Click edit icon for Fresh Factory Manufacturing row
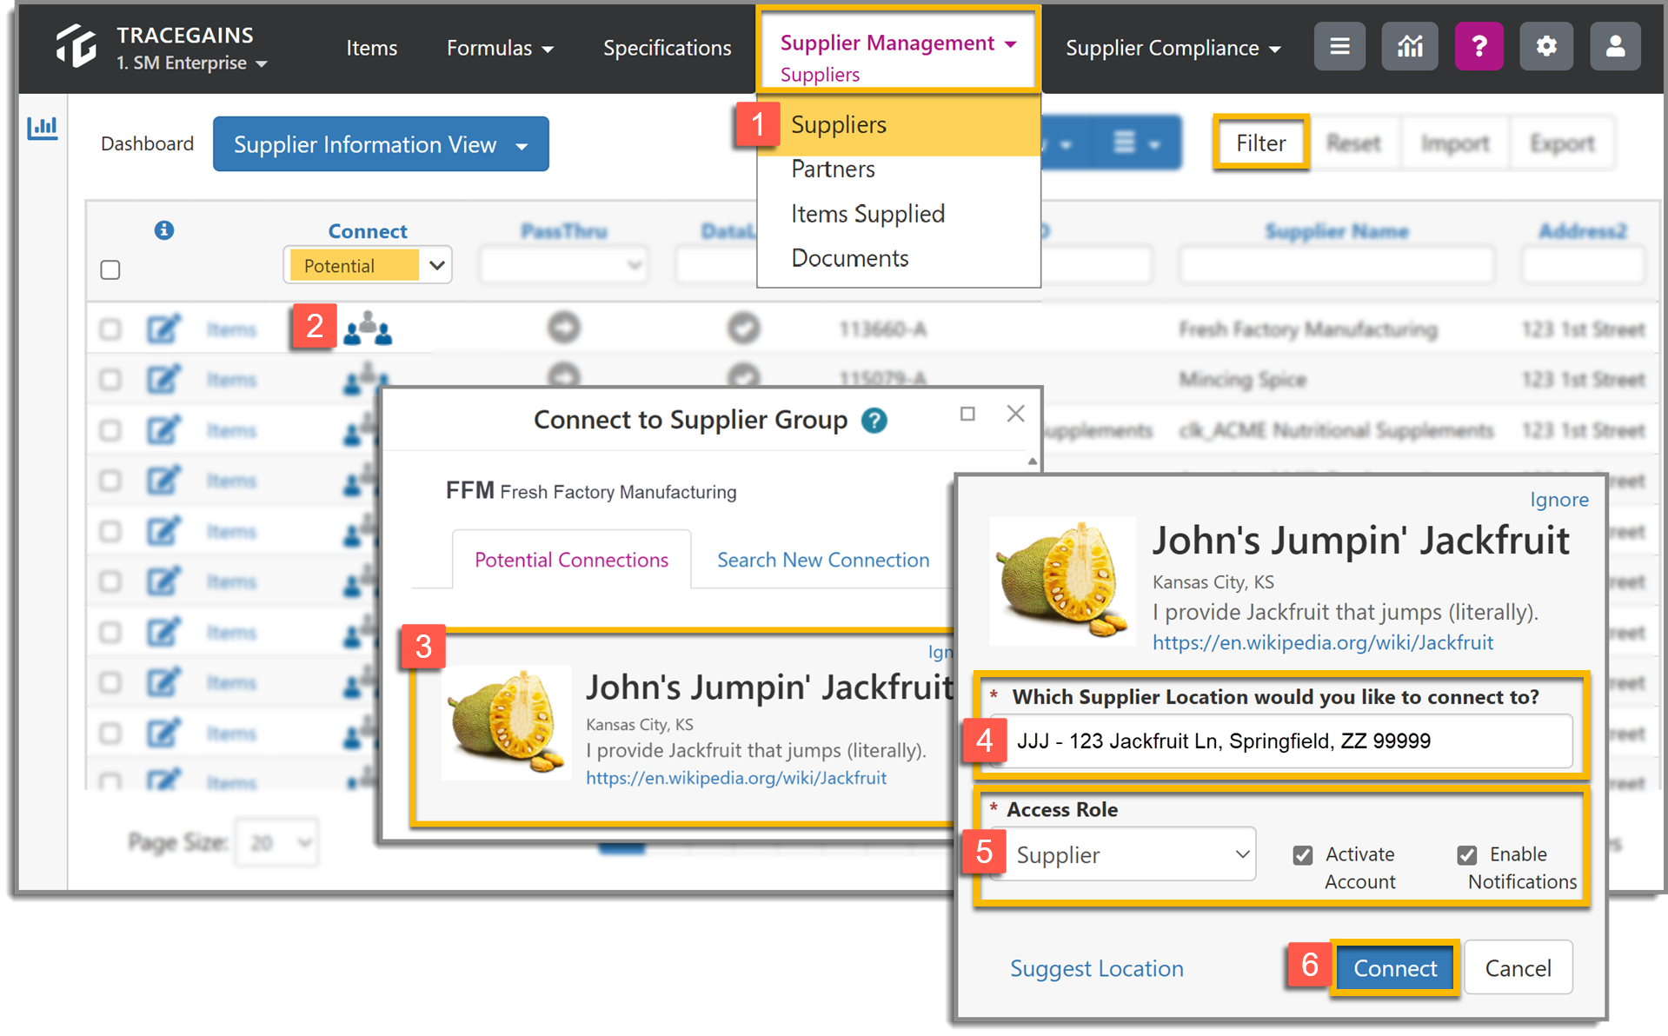The height and width of the screenshot is (1036, 1668). 163,329
